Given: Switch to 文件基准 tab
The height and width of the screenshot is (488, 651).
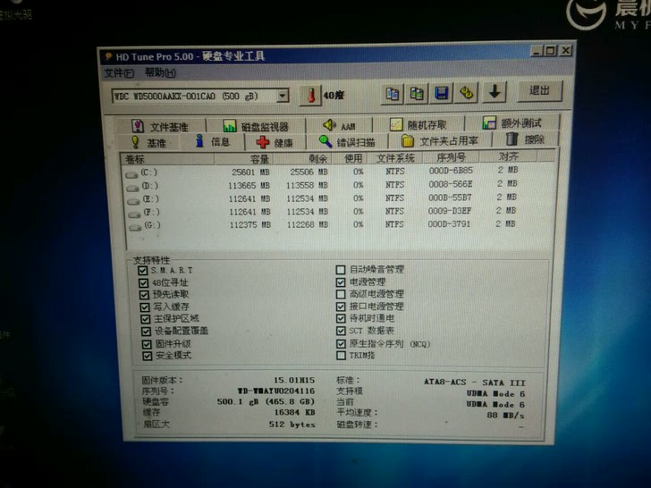Looking at the screenshot, I should coord(160,126).
